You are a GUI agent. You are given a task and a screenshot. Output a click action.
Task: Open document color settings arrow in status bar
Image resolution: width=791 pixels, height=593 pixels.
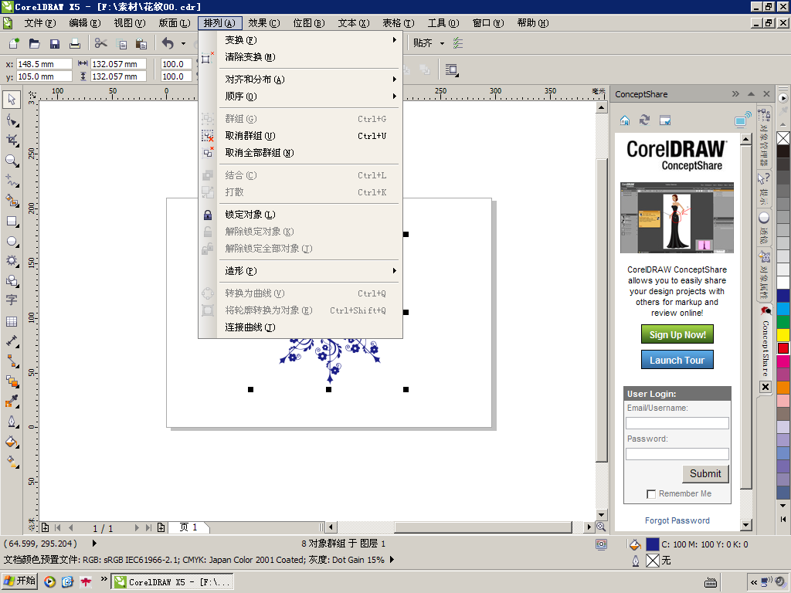[392, 560]
